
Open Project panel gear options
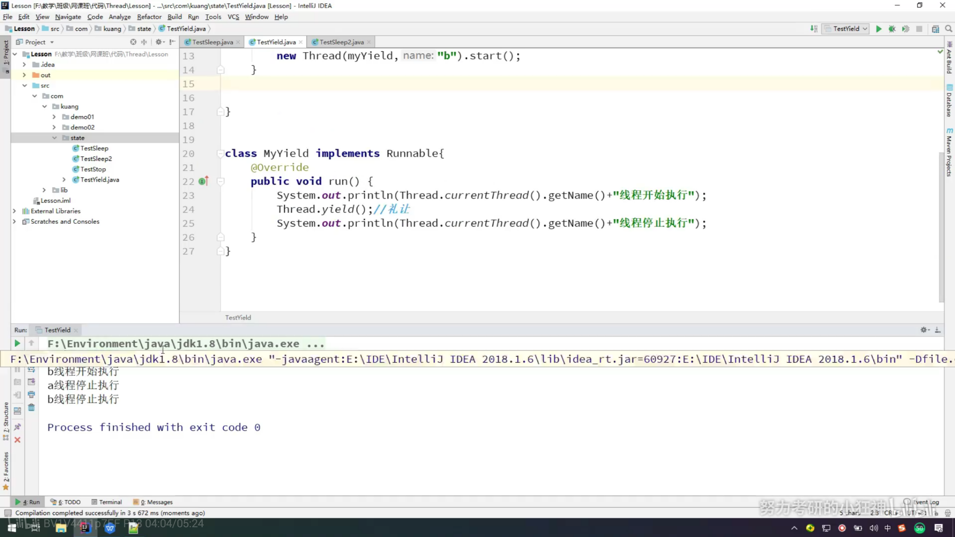coord(160,42)
